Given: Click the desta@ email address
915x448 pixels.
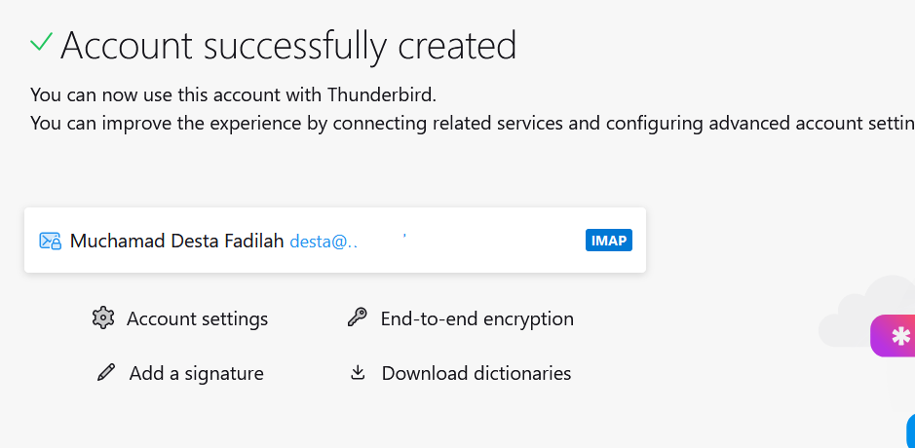Looking at the screenshot, I should tap(324, 242).
